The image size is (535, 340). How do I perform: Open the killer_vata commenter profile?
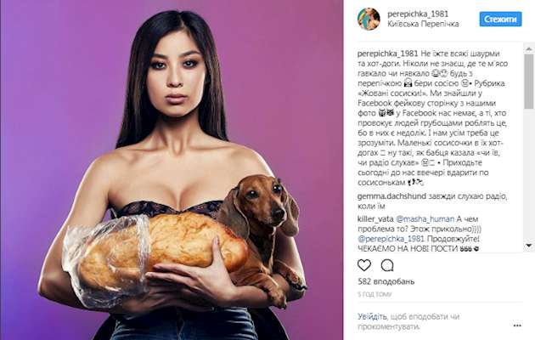tap(375, 218)
